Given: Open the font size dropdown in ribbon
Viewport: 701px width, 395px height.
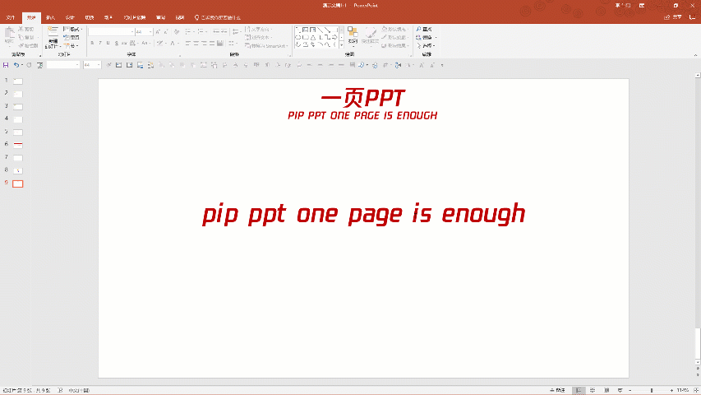Looking at the screenshot, I should [148, 31].
